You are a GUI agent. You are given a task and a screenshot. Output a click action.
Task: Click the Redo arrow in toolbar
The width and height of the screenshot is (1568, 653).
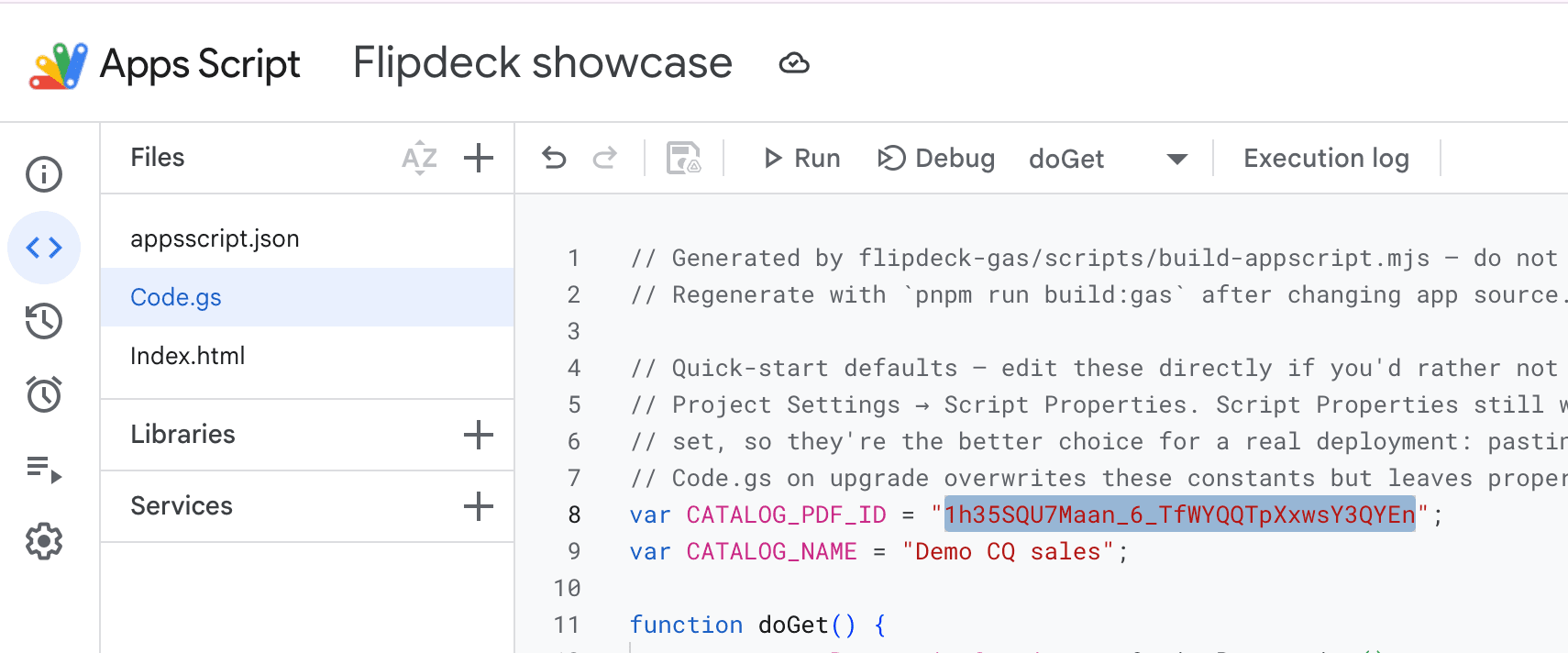coord(605,159)
